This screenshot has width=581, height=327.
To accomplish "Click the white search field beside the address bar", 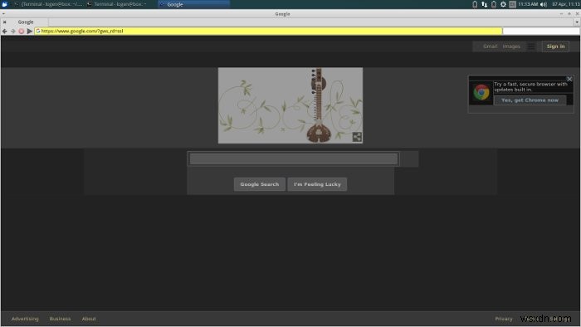I will pyautogui.click(x=541, y=31).
